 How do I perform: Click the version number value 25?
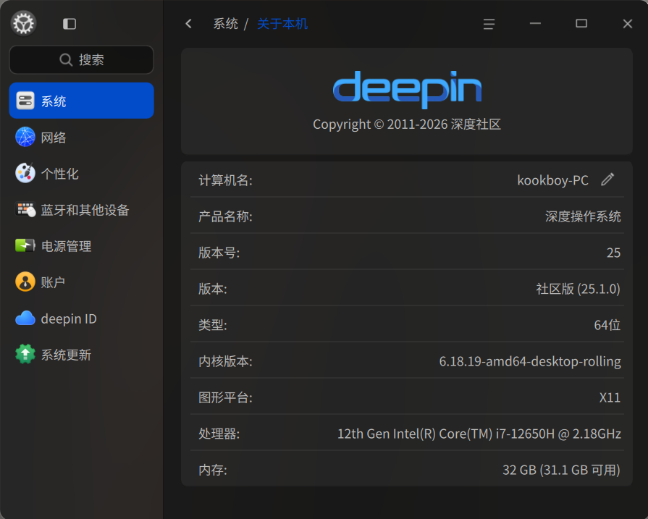[x=613, y=253]
